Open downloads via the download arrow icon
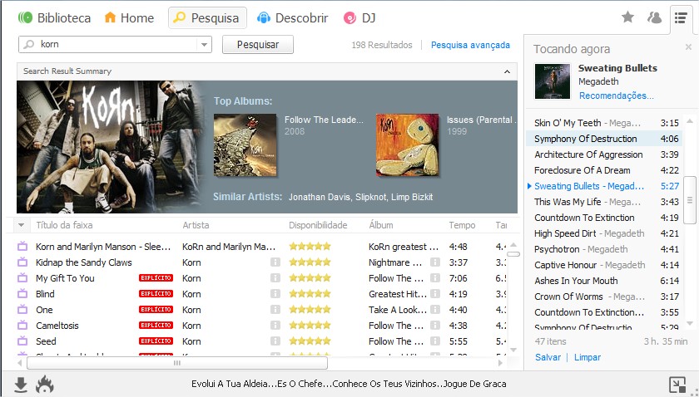 21,384
